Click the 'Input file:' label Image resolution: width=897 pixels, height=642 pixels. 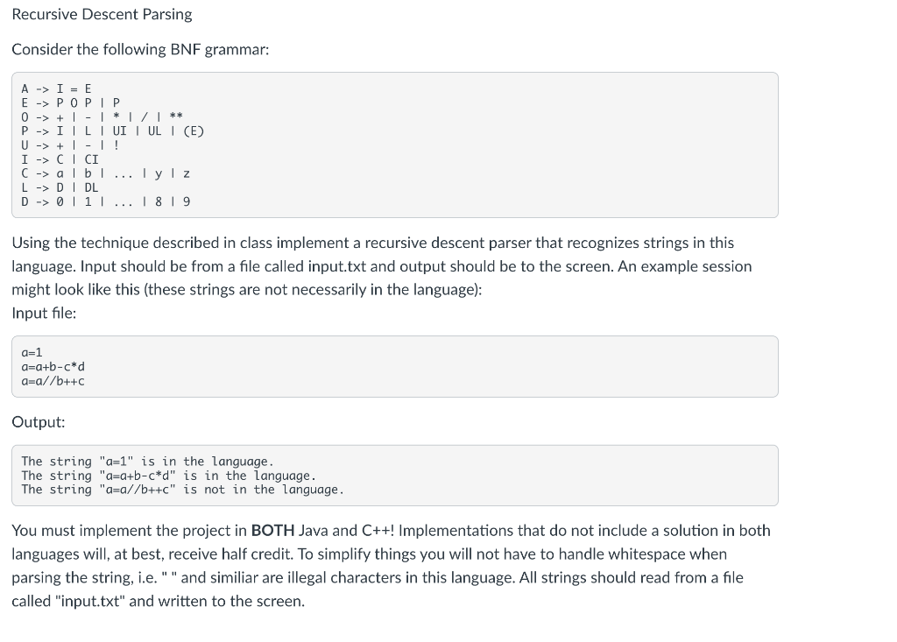pyautogui.click(x=44, y=314)
